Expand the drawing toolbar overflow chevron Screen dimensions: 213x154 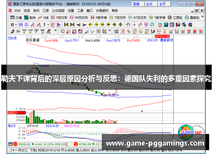point(55,31)
